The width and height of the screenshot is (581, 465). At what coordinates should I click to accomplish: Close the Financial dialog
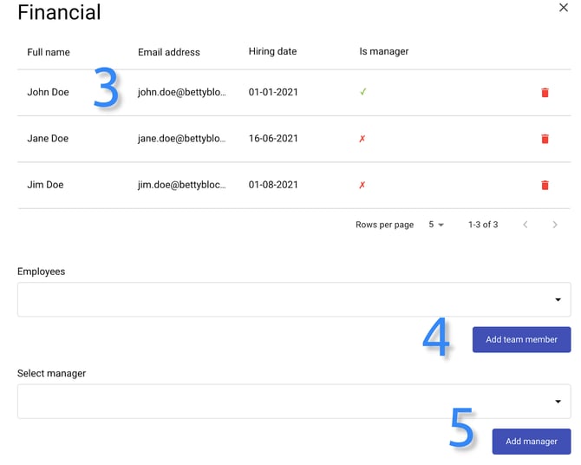pyautogui.click(x=563, y=8)
